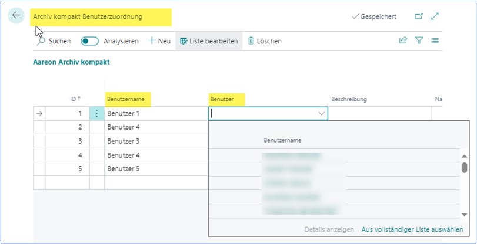Expand page to full screen icon
The image size is (477, 244).
coord(435,16)
